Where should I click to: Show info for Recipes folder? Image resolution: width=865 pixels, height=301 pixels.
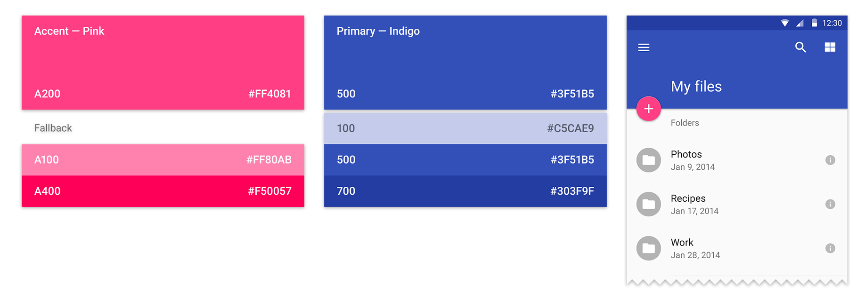point(830,204)
